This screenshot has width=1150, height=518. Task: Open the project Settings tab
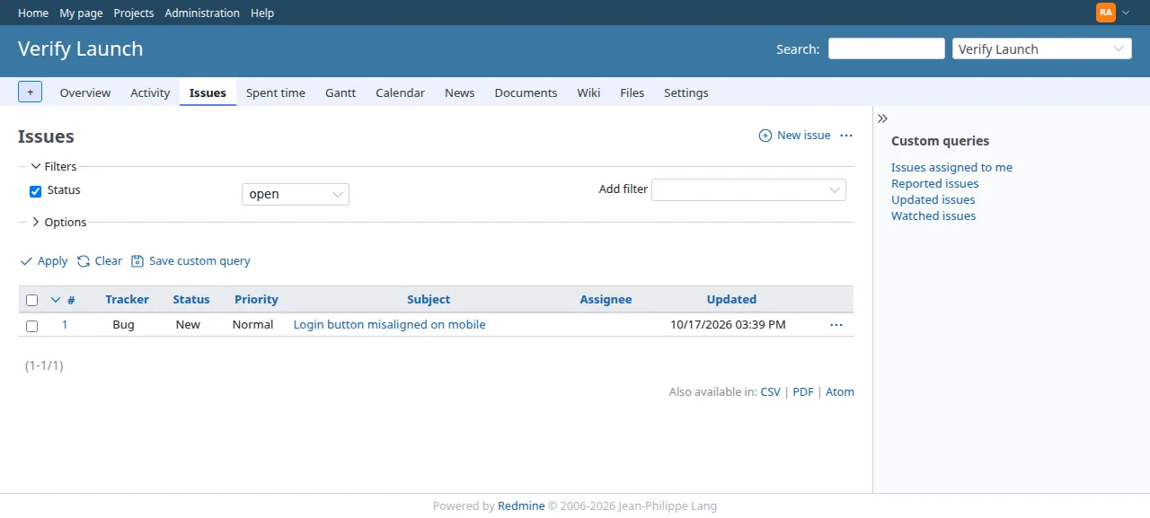pyautogui.click(x=686, y=92)
